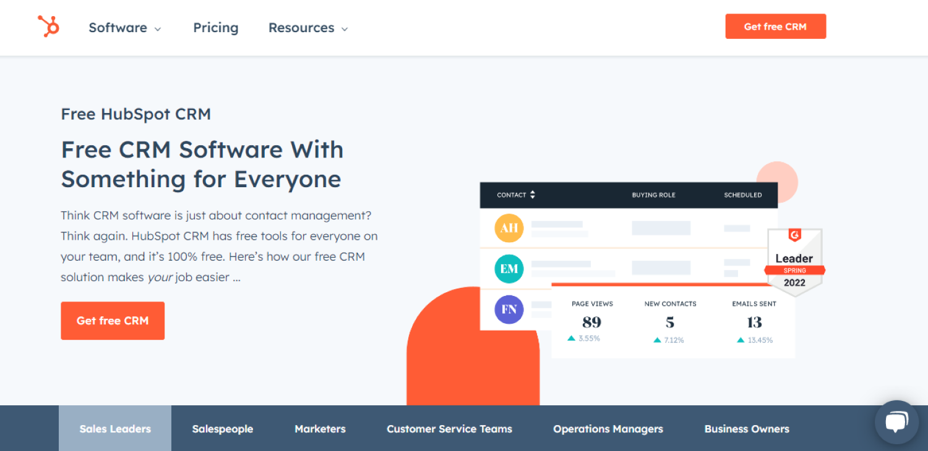Click the 3.55% page views change

pyautogui.click(x=584, y=339)
